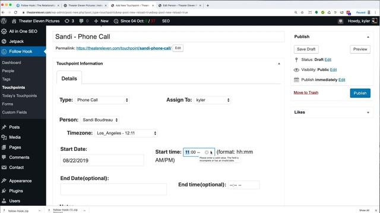This screenshot has width=380, height=213.
Task: Click permalink Edit button
Action: pyautogui.click(x=178, y=48)
